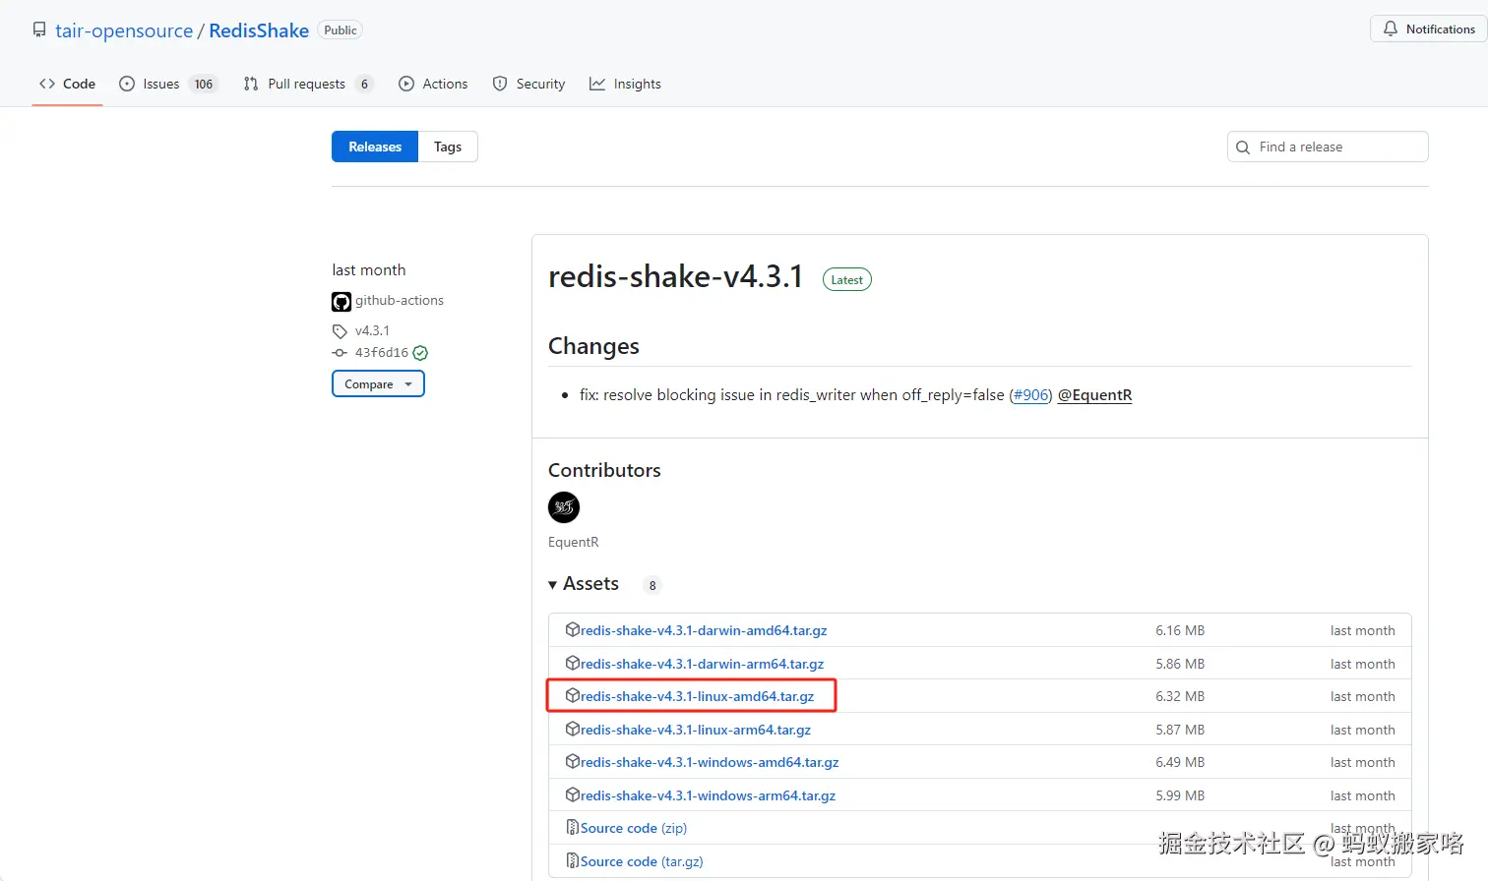Click the EquentR contributor name
Screen dimensions: 1488x881
pos(574,542)
